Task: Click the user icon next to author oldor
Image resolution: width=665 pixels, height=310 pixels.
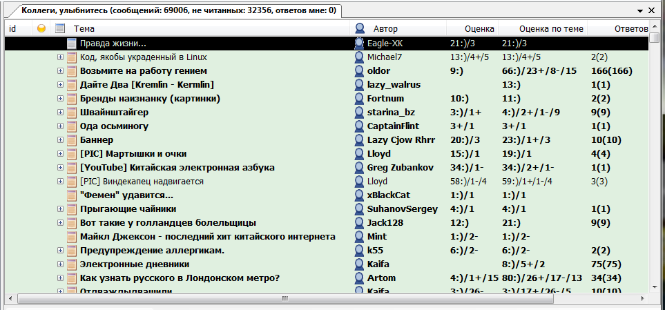Action: tap(360, 70)
